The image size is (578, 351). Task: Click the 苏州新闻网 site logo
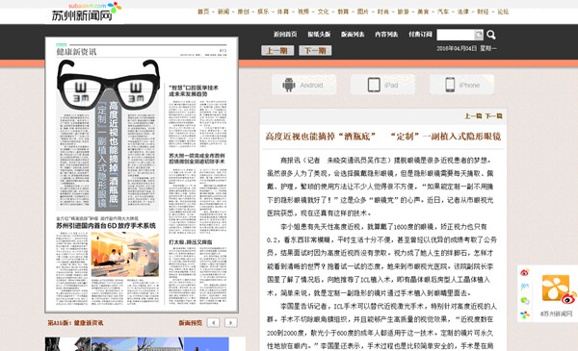[86, 12]
